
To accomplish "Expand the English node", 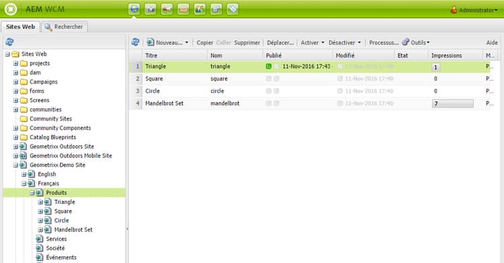I will coord(24,174).
